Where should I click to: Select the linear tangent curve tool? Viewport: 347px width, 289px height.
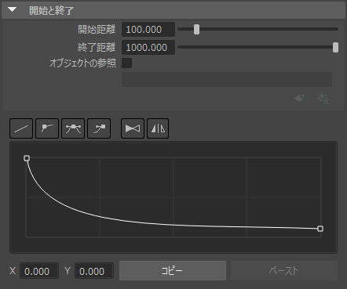(21, 128)
